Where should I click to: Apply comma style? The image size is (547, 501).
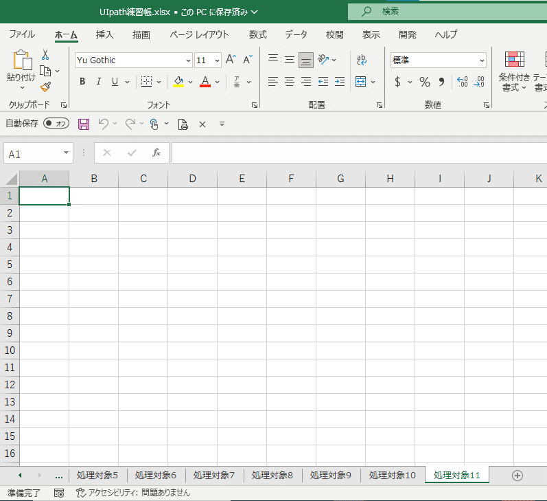point(441,82)
